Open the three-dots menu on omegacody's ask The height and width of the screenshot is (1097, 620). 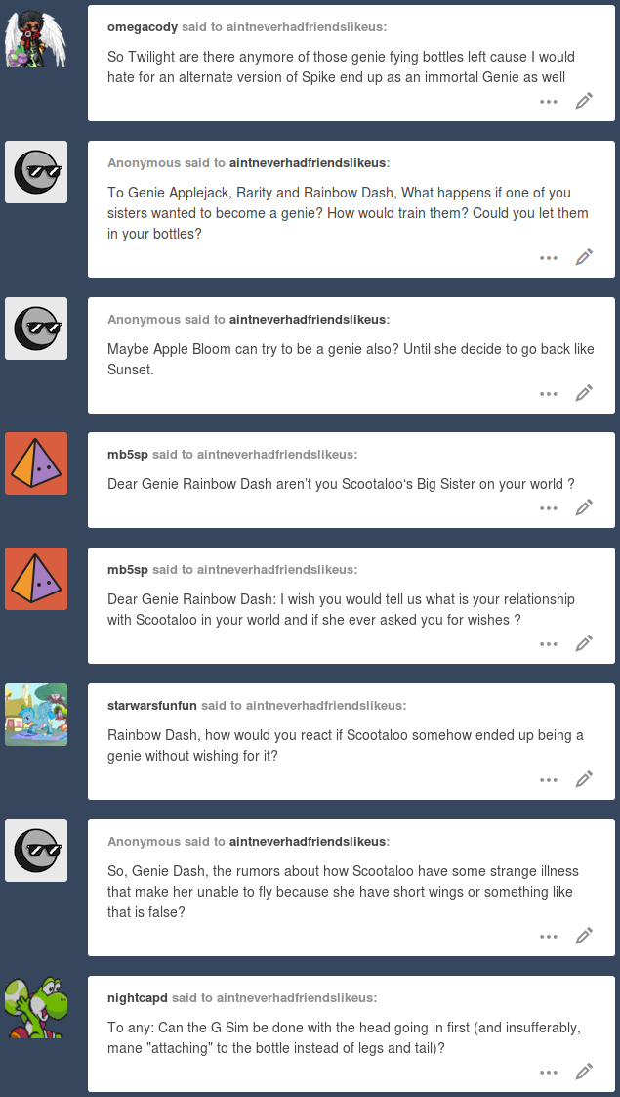[549, 102]
